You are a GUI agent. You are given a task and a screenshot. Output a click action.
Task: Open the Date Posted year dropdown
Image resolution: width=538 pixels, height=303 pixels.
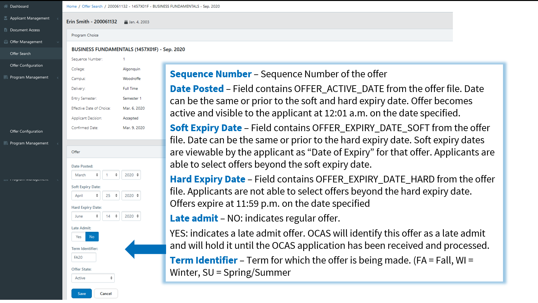coord(131,175)
